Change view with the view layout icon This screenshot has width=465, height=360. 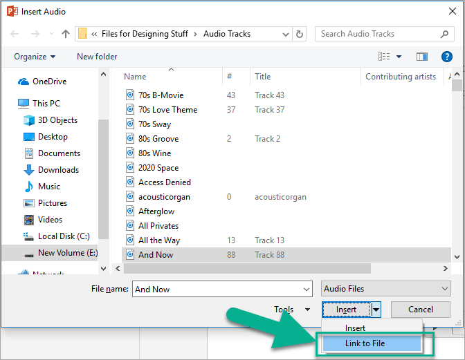[x=384, y=56]
